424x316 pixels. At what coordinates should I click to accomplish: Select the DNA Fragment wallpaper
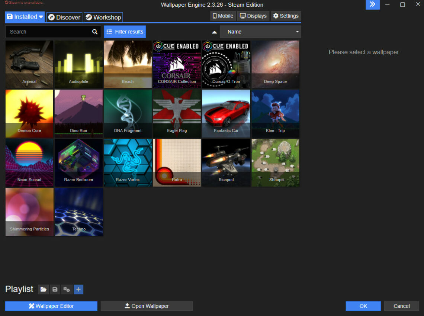pyautogui.click(x=128, y=113)
